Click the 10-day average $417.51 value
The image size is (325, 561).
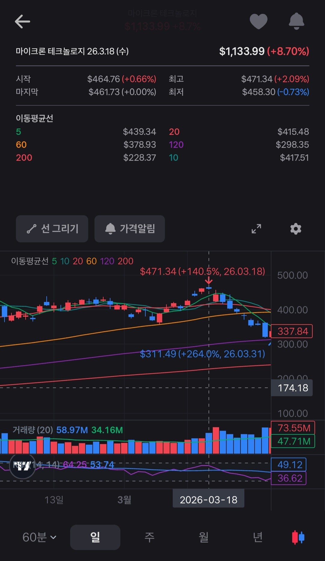[x=294, y=157]
